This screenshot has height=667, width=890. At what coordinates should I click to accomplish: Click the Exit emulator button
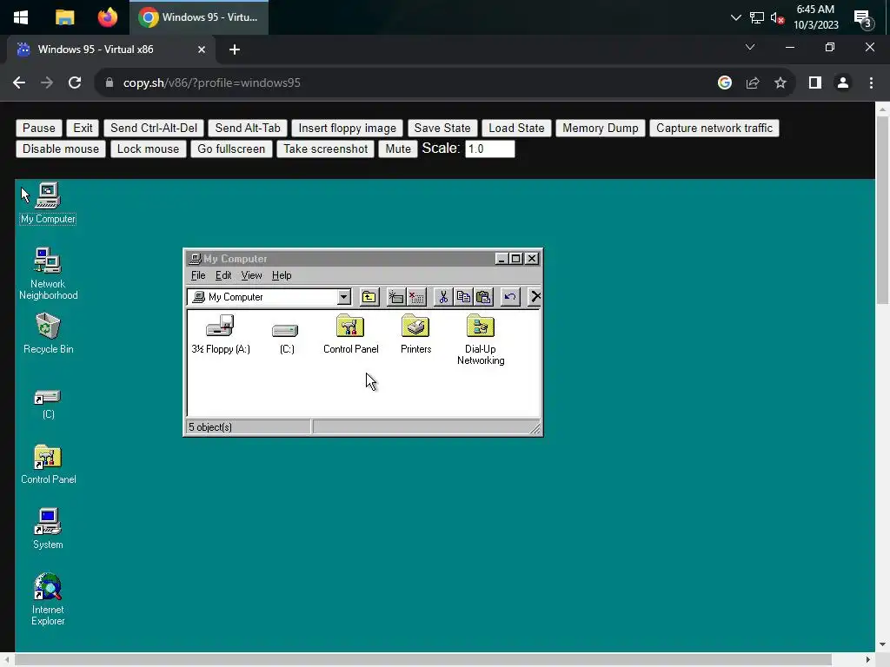83,129
